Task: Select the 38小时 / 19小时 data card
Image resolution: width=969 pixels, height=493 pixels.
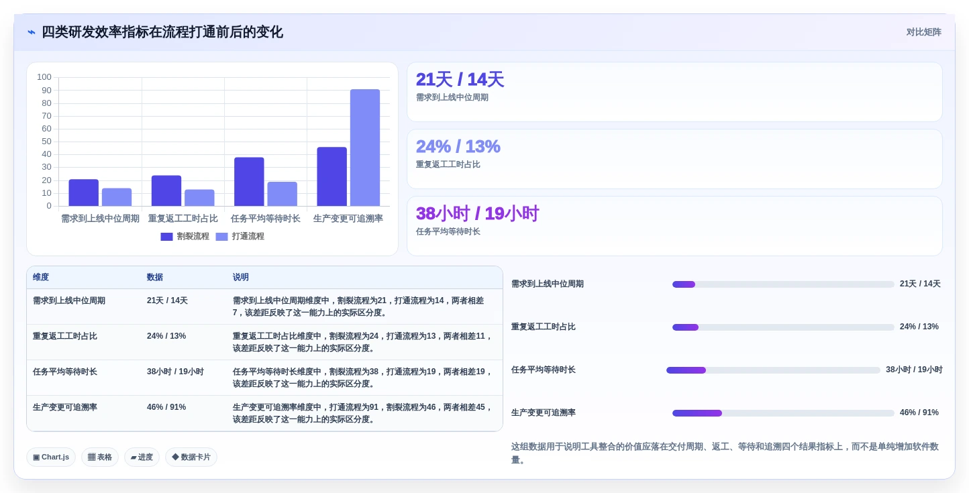Action: [x=674, y=226]
